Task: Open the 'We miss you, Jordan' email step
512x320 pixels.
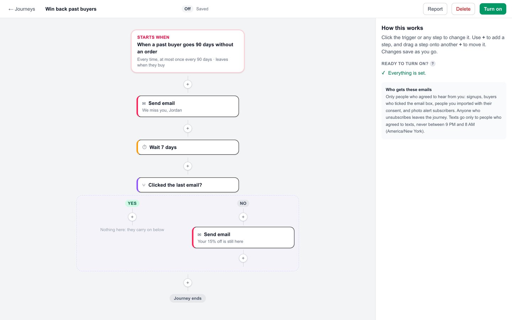Action: pyautogui.click(x=188, y=106)
